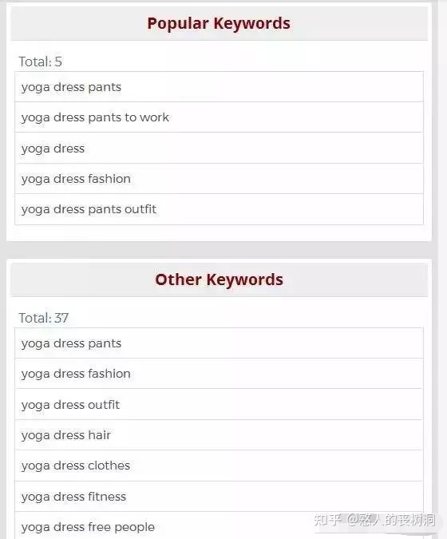Click the Other Keywords title text
Screen dimensions: 447x539
point(220,279)
